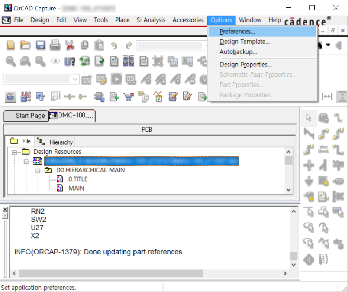Image resolution: width=348 pixels, height=292 pixels.
Task: Select the Place bus diagonal tool
Action: tap(309, 133)
